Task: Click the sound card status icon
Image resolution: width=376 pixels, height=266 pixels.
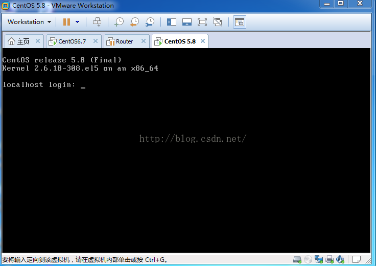Action: tap(340, 259)
